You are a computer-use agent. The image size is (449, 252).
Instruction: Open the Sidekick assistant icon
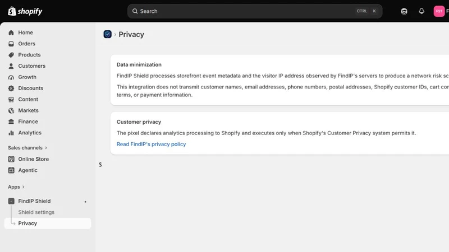coord(404,11)
